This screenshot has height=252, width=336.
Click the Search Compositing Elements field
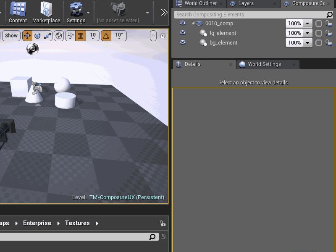click(250, 15)
